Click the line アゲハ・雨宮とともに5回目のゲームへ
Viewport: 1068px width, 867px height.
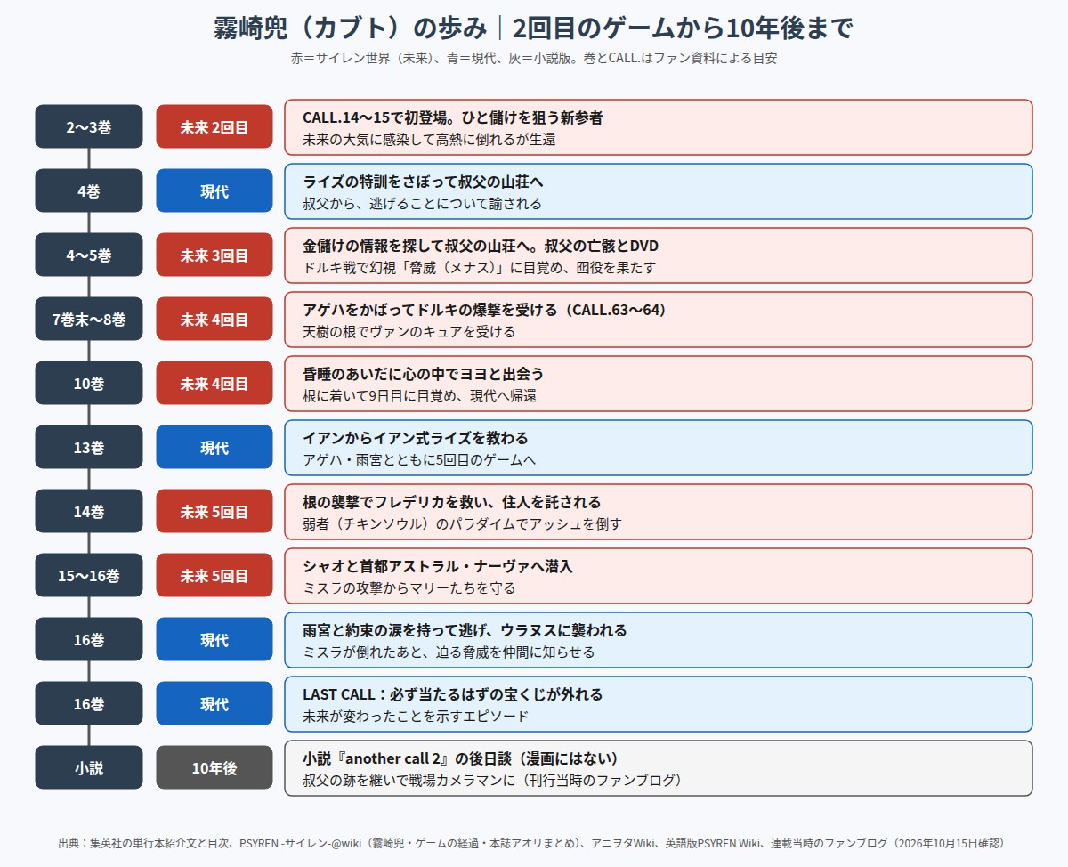coord(419,459)
